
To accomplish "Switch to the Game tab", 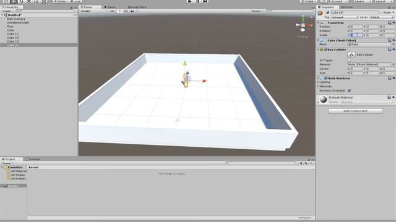I will pos(110,7).
